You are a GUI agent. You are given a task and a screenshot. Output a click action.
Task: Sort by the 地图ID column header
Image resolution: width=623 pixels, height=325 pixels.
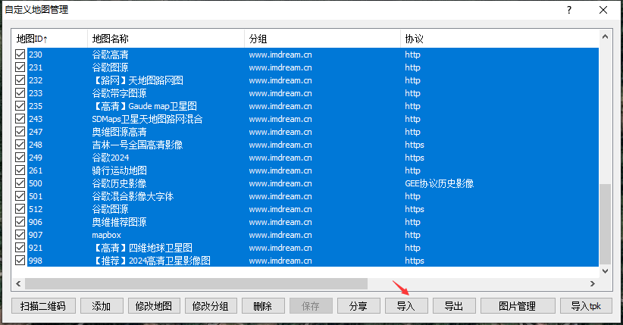pyautogui.click(x=49, y=39)
